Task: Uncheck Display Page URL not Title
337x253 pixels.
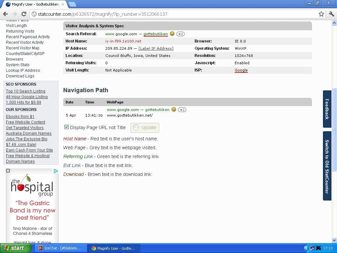Action: 66,127
